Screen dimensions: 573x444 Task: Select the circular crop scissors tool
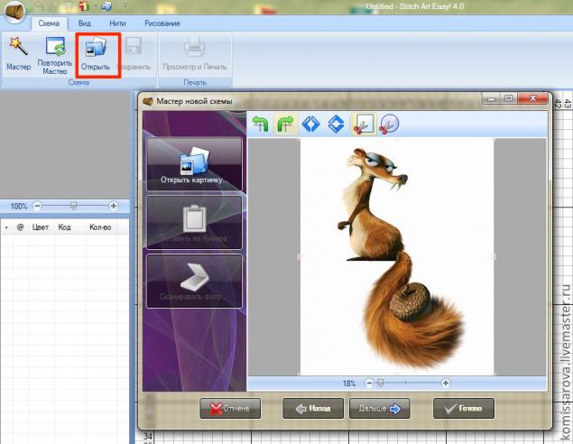click(389, 125)
